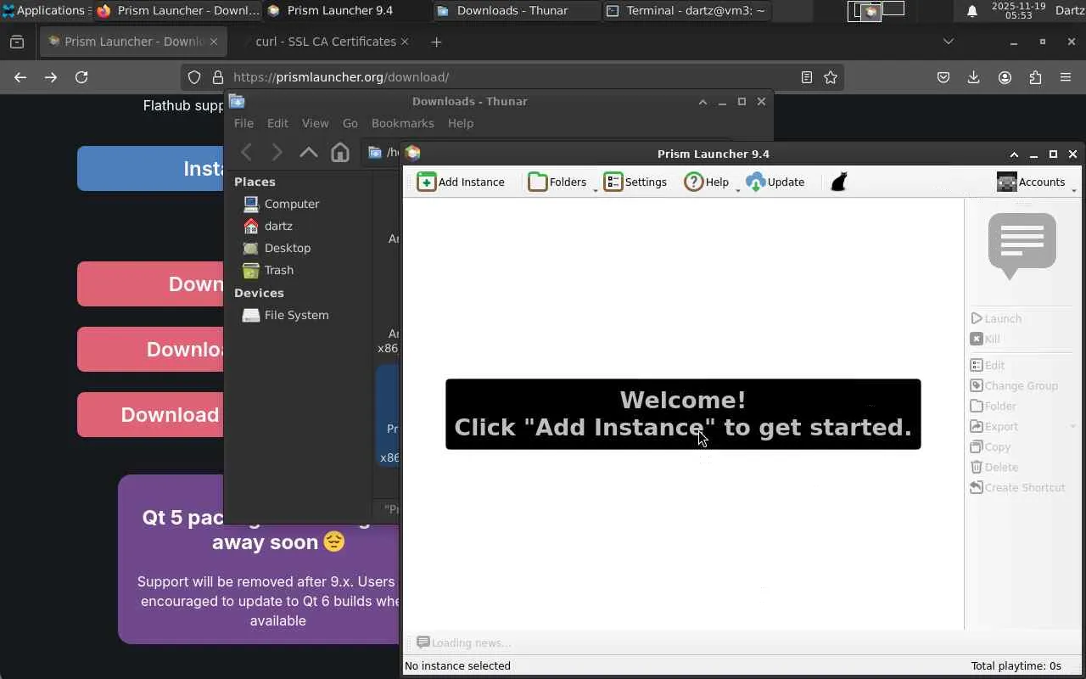Go forward in Firefox
The image size is (1086, 679).
pyautogui.click(x=51, y=77)
